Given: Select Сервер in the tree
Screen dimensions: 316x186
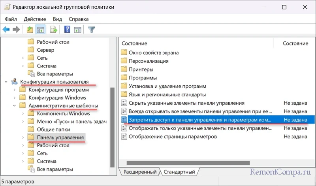Looking at the screenshot, I should (45, 50).
